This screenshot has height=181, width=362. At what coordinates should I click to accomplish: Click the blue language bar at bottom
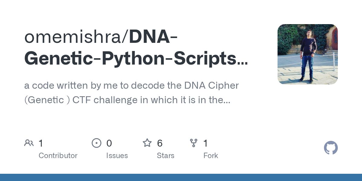(181, 177)
